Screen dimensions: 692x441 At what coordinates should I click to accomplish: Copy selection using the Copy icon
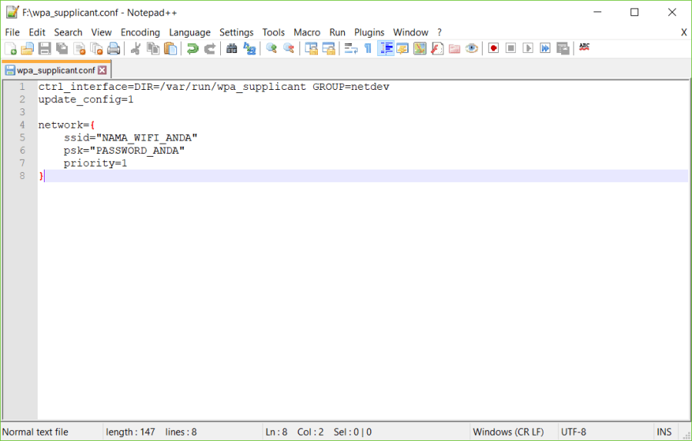click(153, 48)
